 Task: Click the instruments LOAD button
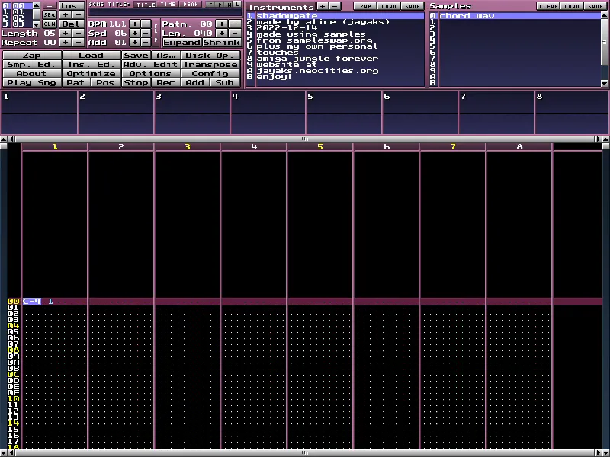pos(389,6)
